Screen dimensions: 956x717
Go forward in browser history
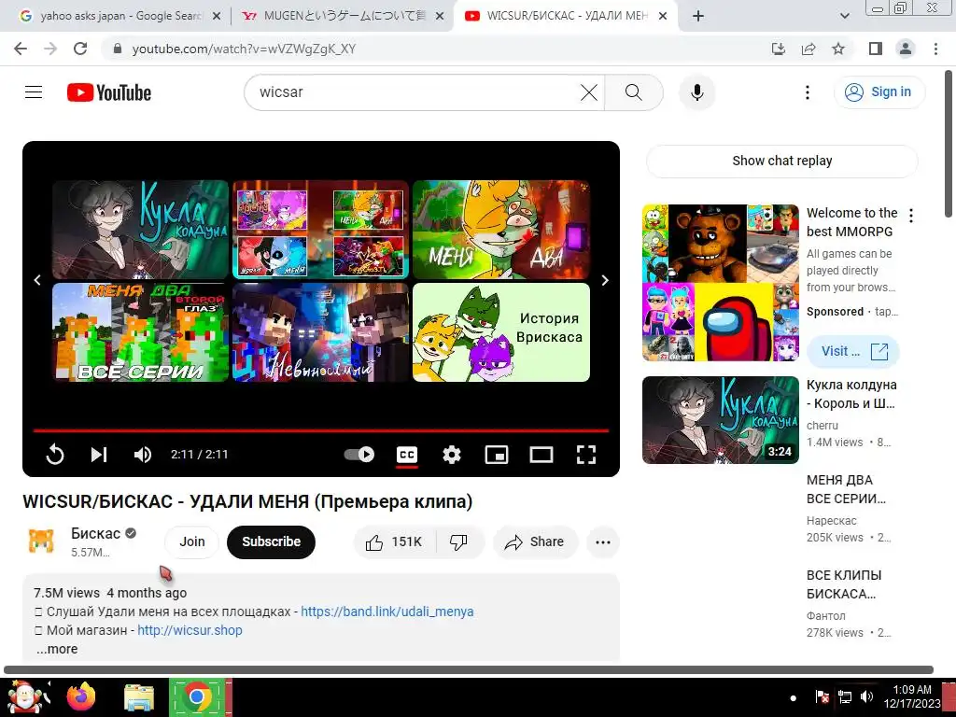[50, 49]
